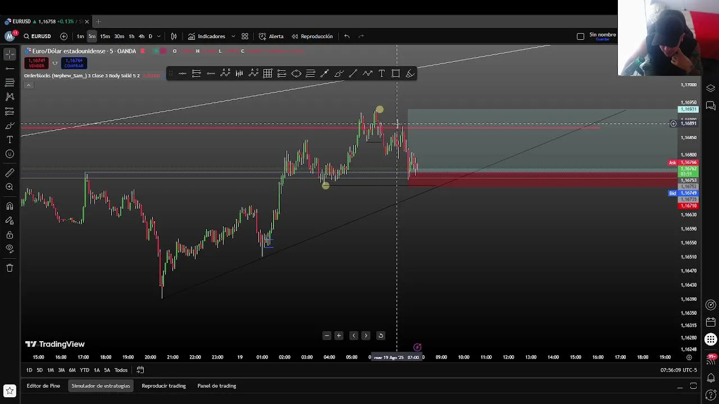The width and height of the screenshot is (719, 404).
Task: Select ellipse shape tool in favorites toolbar
Action: pyautogui.click(x=296, y=74)
